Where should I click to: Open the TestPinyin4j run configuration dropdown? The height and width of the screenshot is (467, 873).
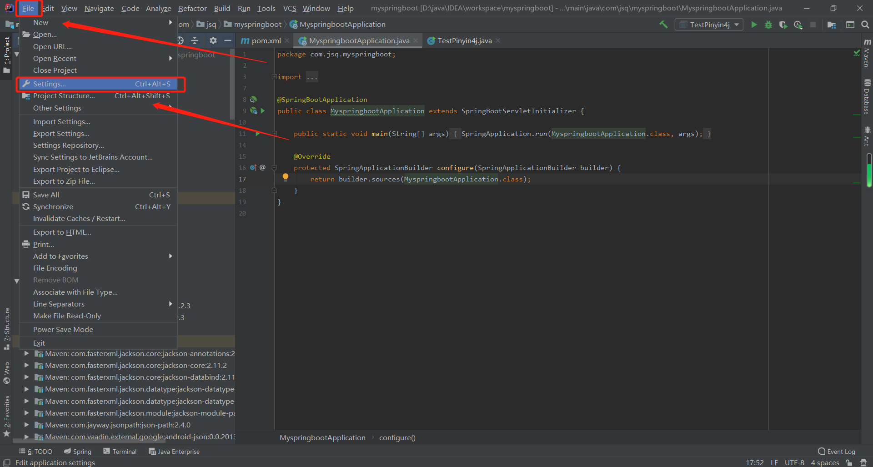[x=709, y=25]
